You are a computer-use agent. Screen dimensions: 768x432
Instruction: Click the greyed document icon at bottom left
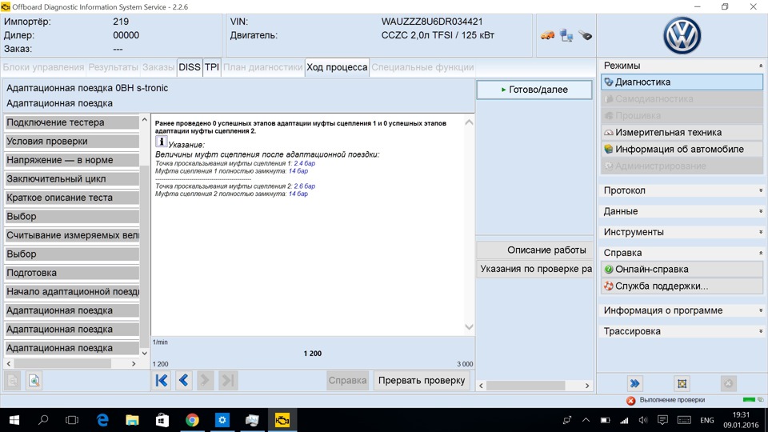(x=13, y=381)
